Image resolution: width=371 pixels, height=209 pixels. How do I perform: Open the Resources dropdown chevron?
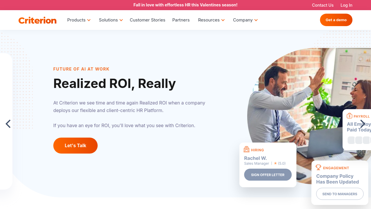[x=223, y=20]
